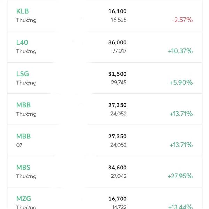Select L40's cost price 77,917

[118, 51]
